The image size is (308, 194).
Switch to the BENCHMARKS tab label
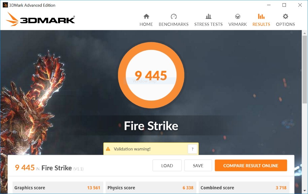point(174,24)
